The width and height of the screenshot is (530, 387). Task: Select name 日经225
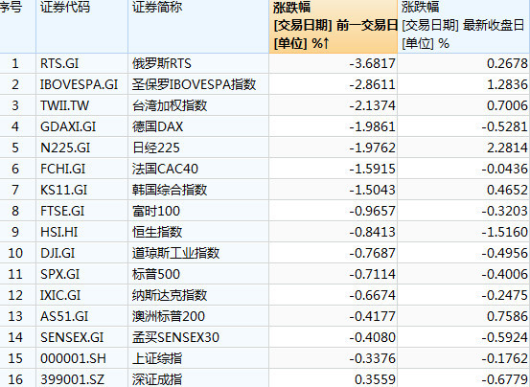pos(156,148)
